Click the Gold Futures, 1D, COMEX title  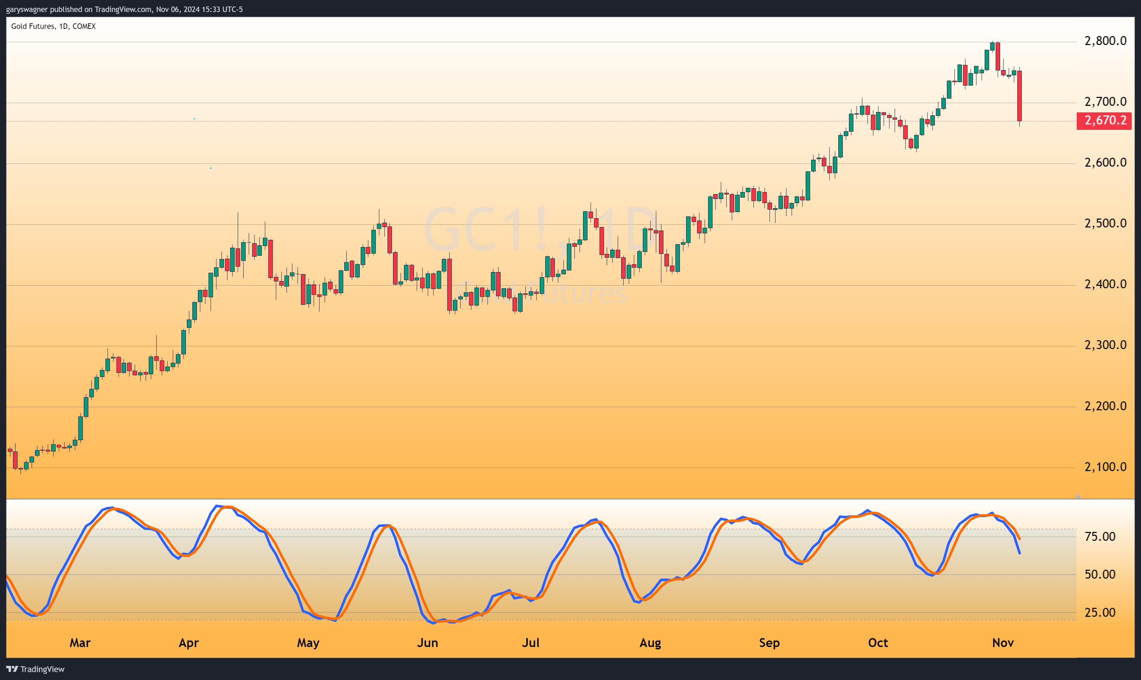(x=54, y=26)
